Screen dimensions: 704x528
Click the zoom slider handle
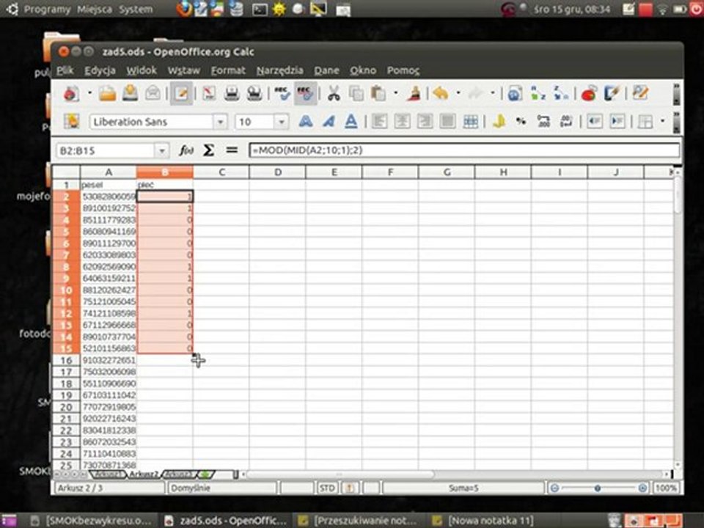click(x=597, y=488)
